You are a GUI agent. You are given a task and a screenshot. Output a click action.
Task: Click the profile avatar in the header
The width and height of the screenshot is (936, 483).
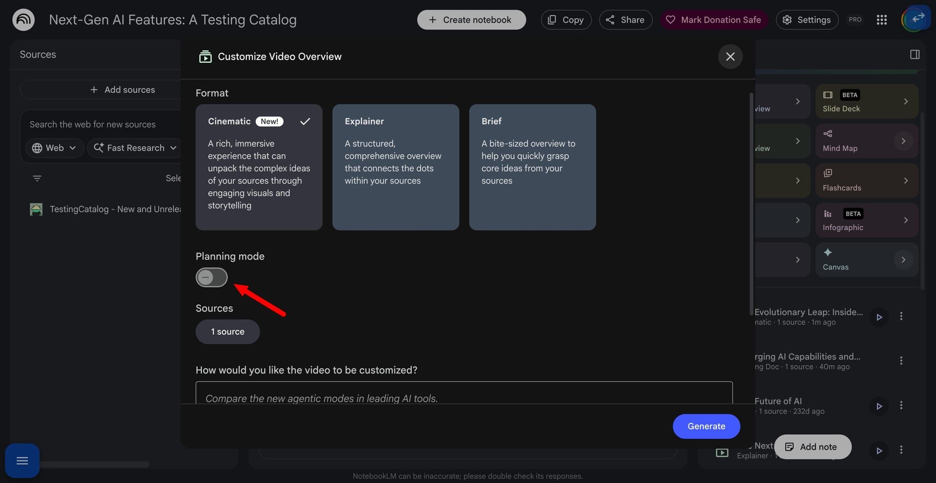[x=915, y=19]
